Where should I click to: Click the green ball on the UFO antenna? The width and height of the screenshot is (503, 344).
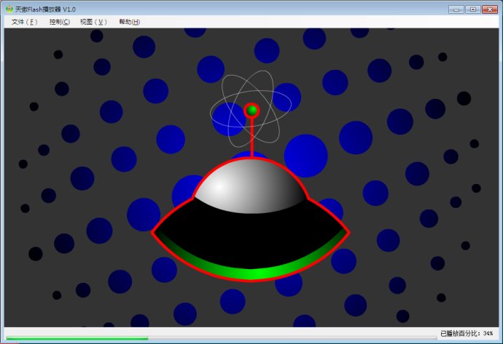click(251, 111)
